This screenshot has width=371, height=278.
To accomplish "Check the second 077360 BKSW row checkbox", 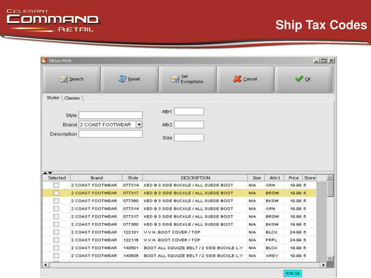I will click(x=56, y=224).
